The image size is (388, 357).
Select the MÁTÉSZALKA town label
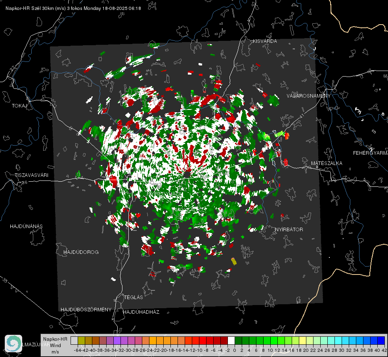tap(327, 163)
